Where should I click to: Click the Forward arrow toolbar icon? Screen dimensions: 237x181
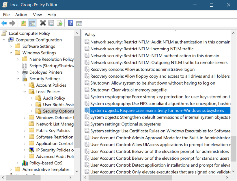(x=12, y=23)
